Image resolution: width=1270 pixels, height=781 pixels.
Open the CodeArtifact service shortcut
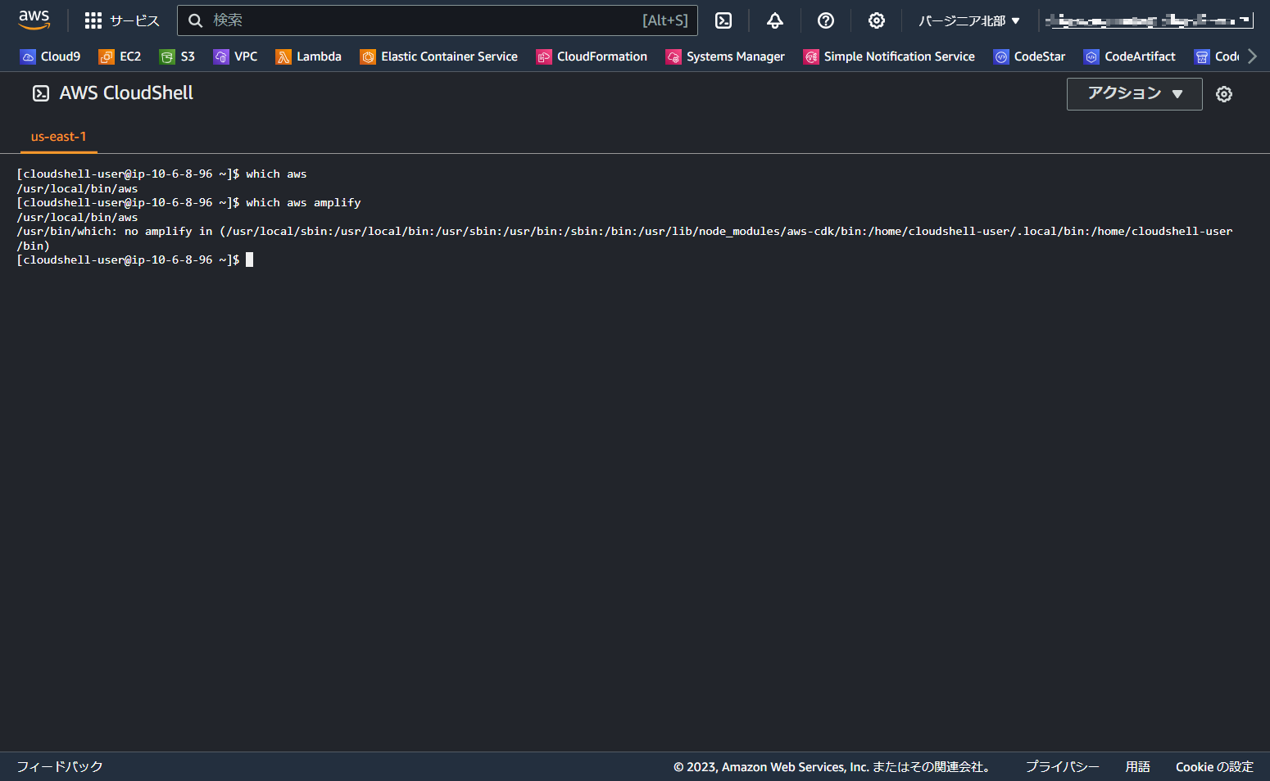(1130, 56)
